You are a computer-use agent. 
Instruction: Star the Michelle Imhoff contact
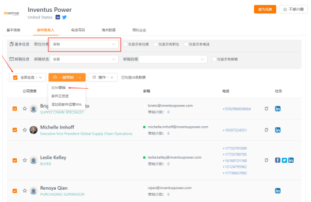25,130
